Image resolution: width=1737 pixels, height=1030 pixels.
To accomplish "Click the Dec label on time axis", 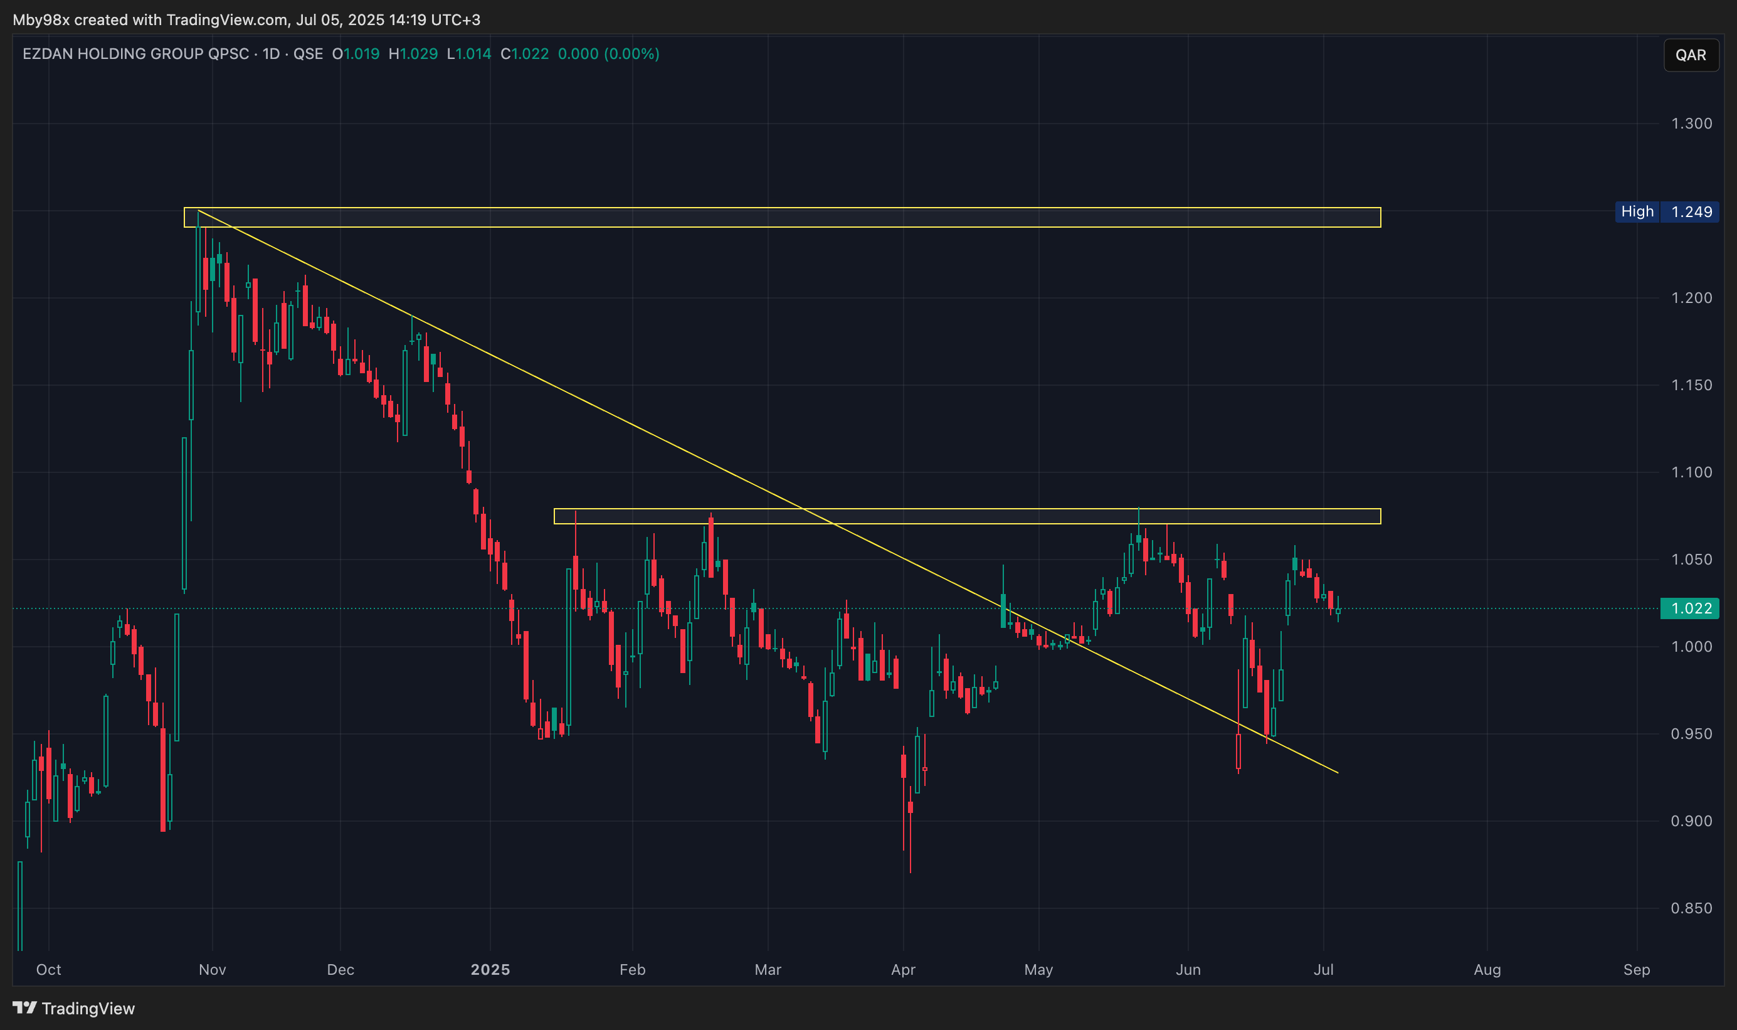I will click(x=341, y=970).
